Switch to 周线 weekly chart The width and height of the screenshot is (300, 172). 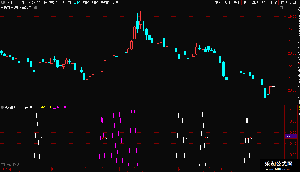[86, 2]
